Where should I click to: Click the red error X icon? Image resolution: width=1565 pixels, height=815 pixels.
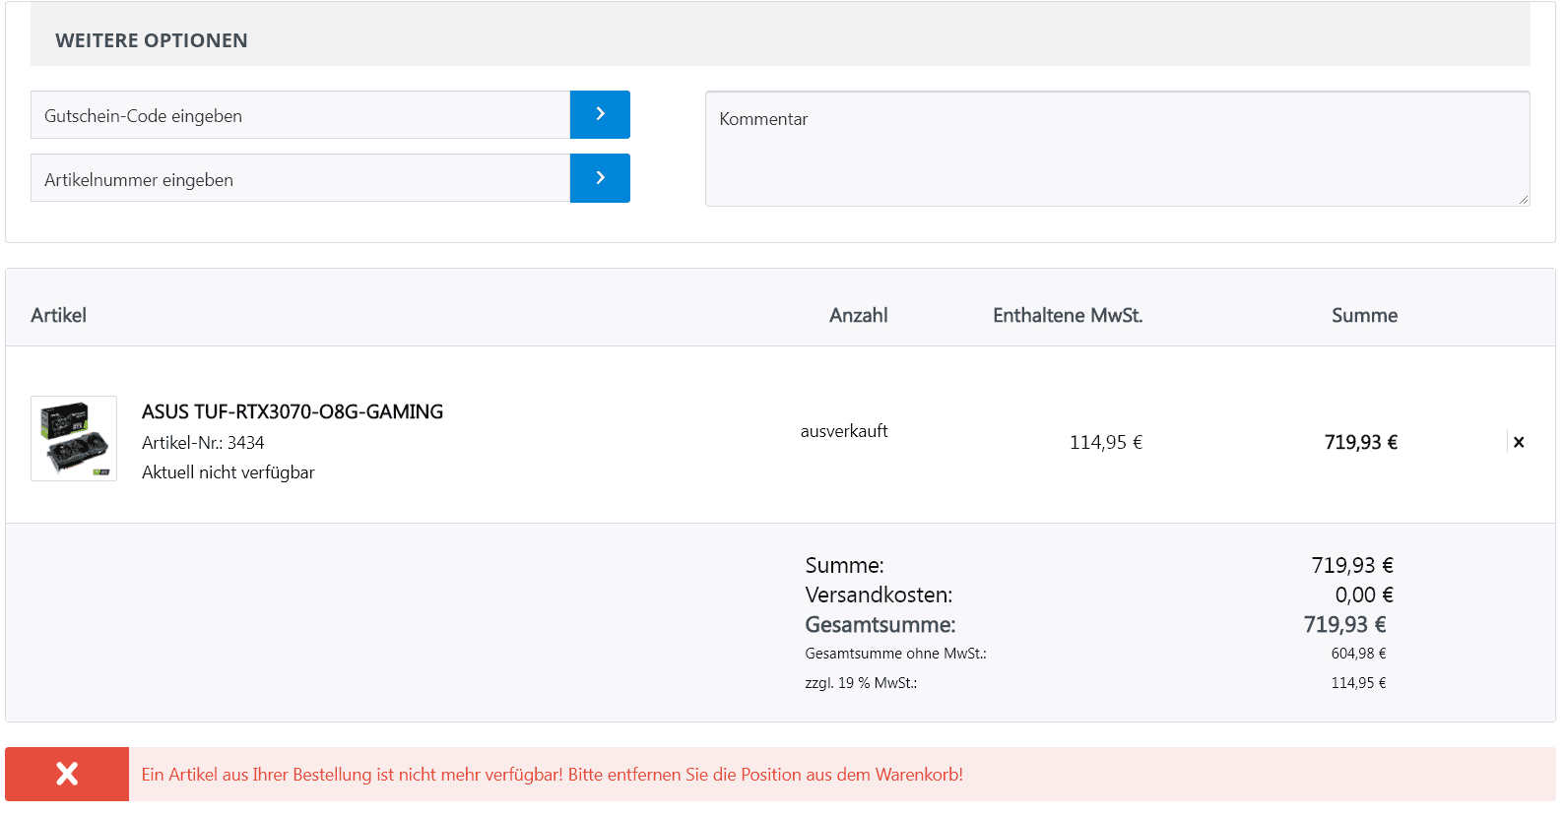point(67,774)
